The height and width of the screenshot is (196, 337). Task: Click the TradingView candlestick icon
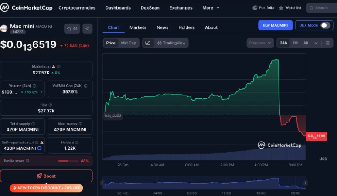pos(159,43)
